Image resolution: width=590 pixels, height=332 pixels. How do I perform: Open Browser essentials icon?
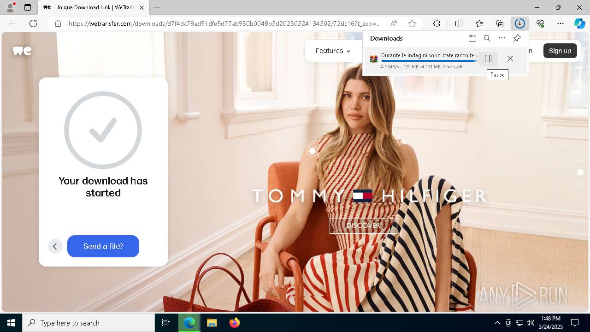[540, 24]
